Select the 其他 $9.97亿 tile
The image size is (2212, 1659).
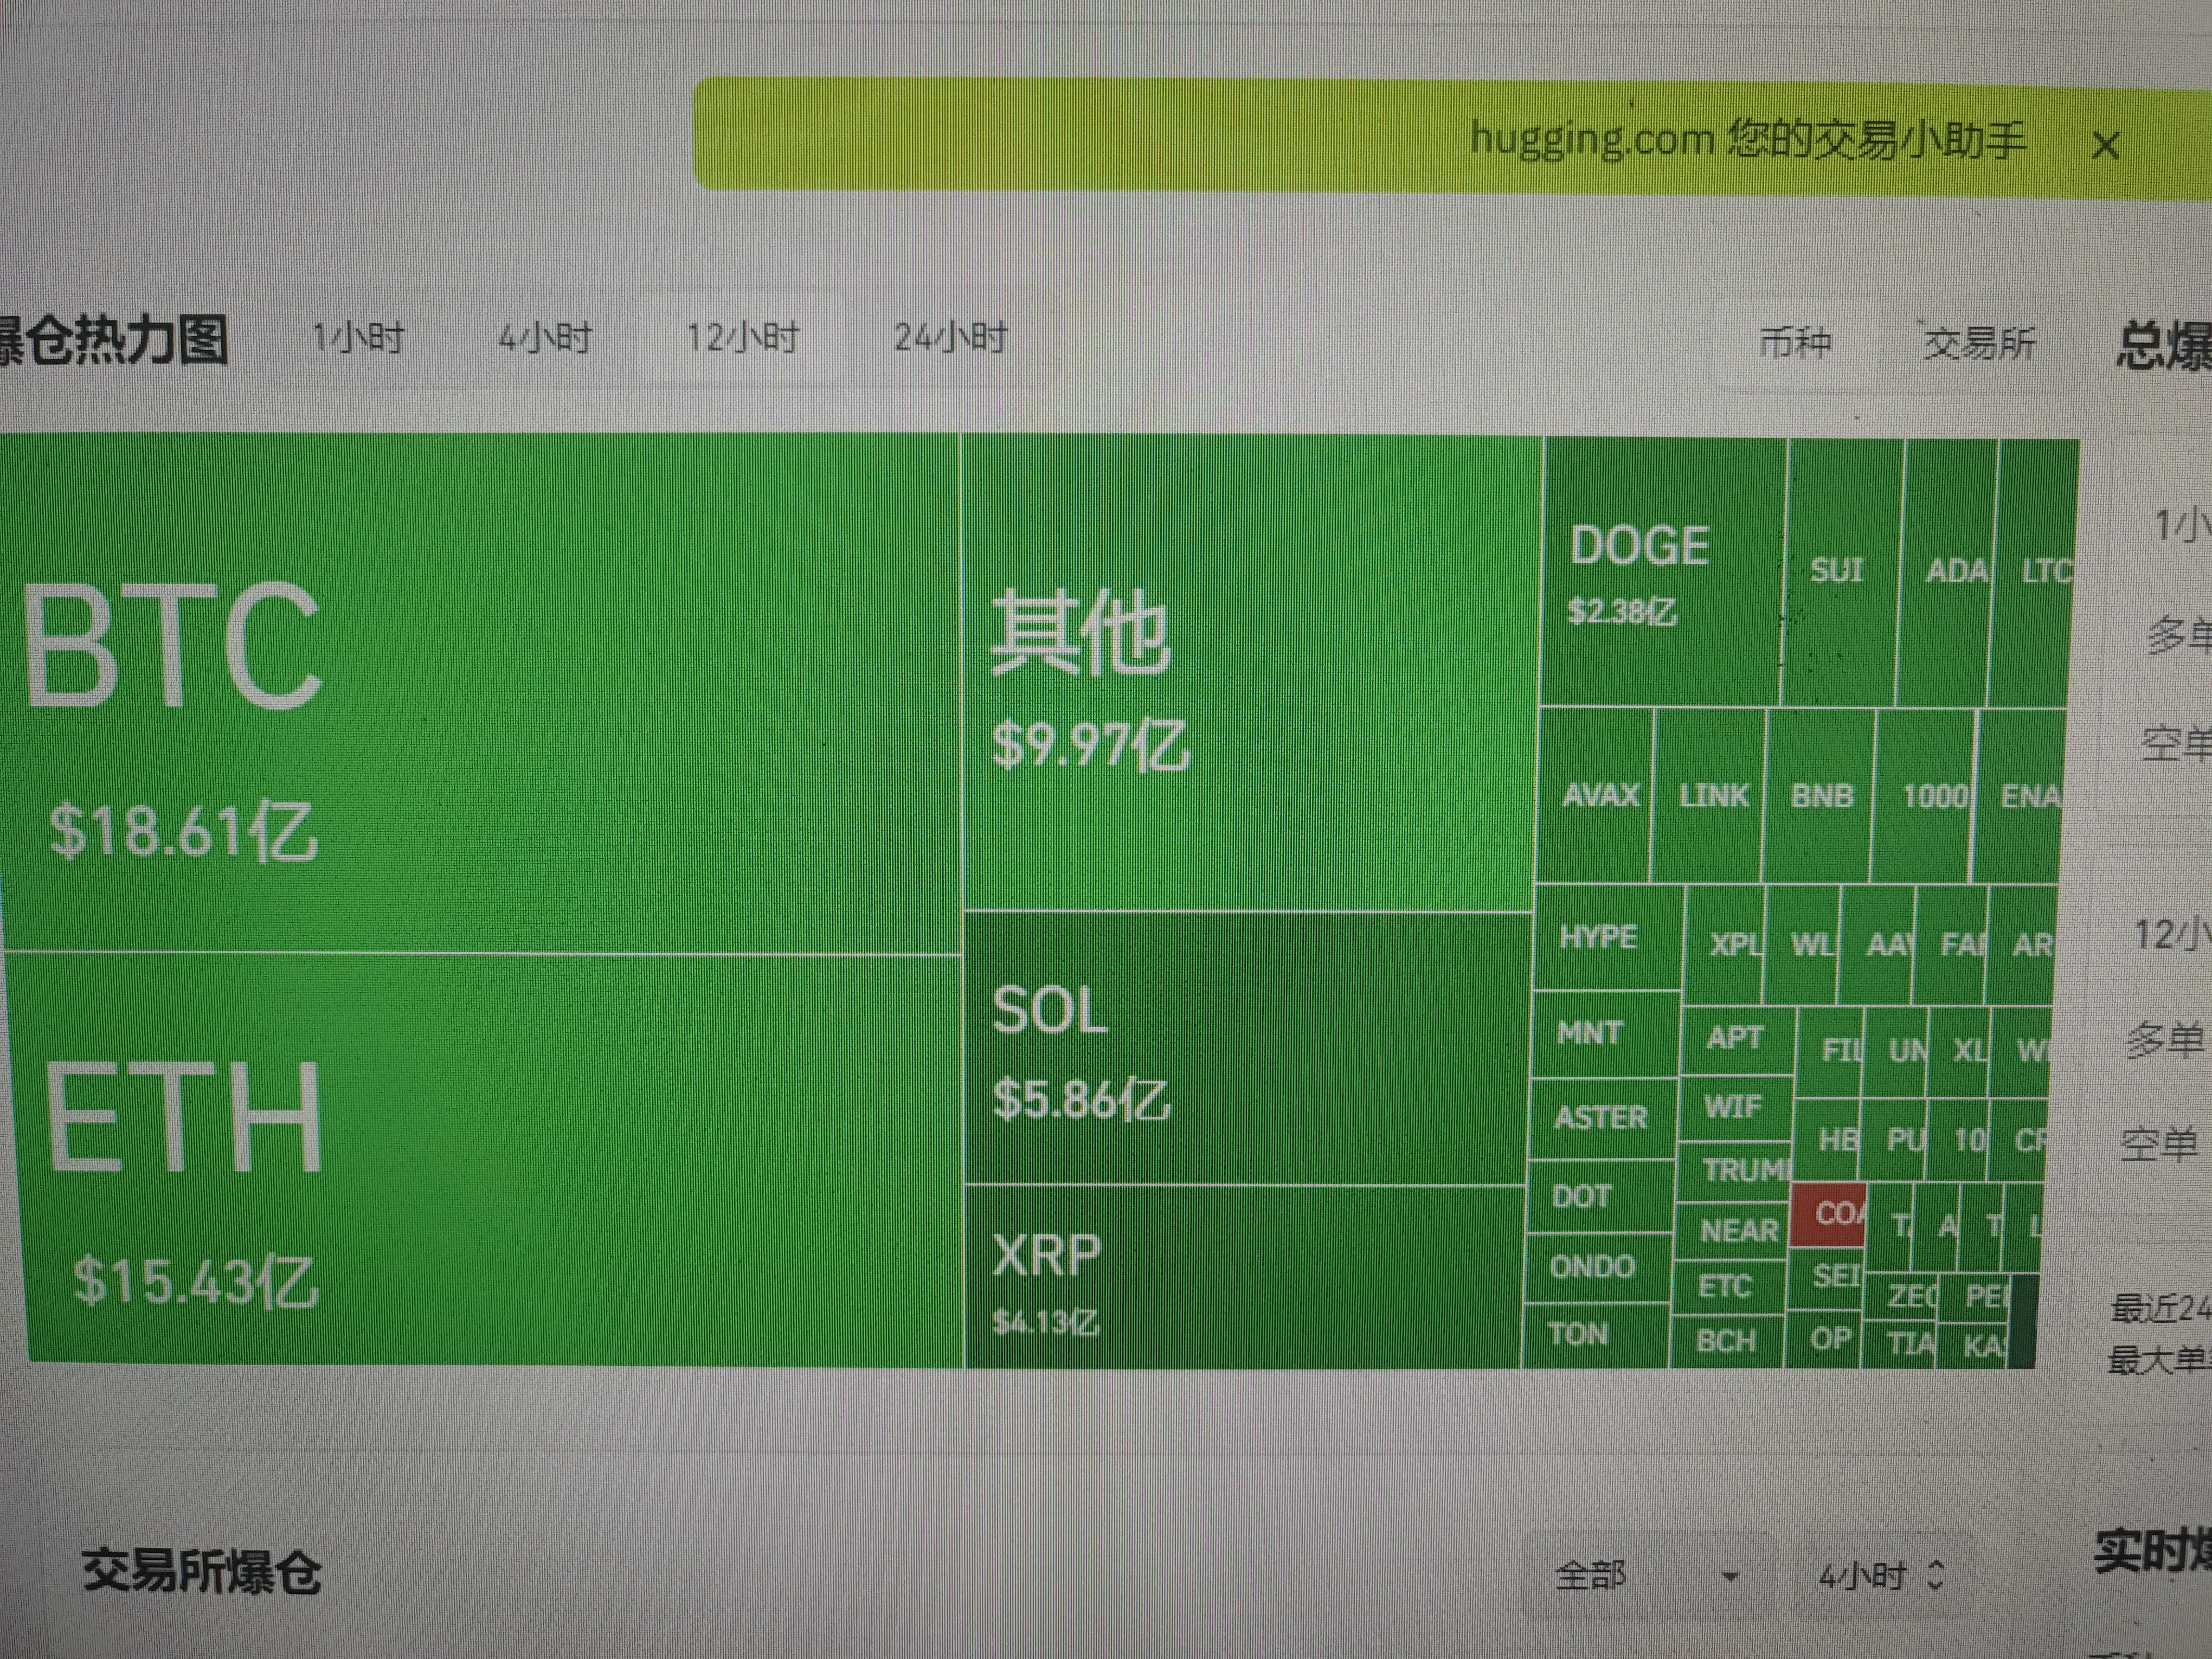(1250, 672)
